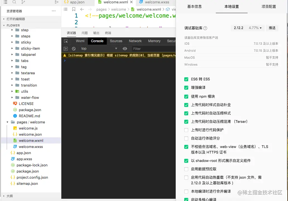The width and height of the screenshot is (288, 201).
Task: Select welcome.json in the file tree
Action: [30, 135]
